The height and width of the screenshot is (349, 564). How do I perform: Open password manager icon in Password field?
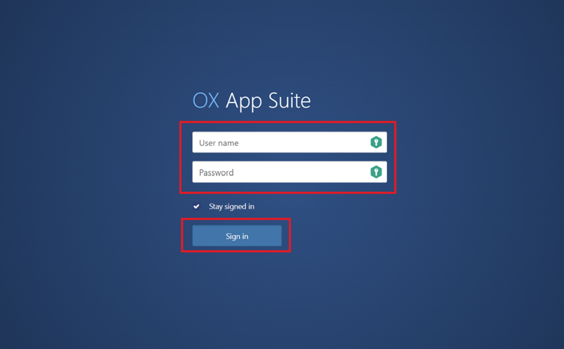(376, 172)
